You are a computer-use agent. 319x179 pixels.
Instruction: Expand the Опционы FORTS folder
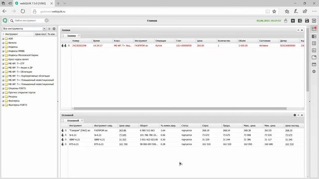click(x=3, y=89)
